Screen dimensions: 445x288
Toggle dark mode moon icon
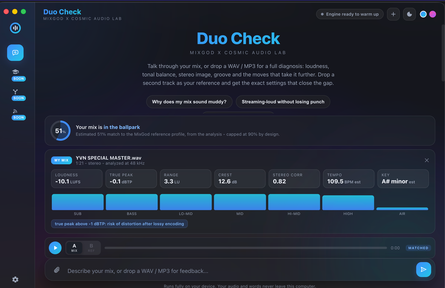(409, 14)
